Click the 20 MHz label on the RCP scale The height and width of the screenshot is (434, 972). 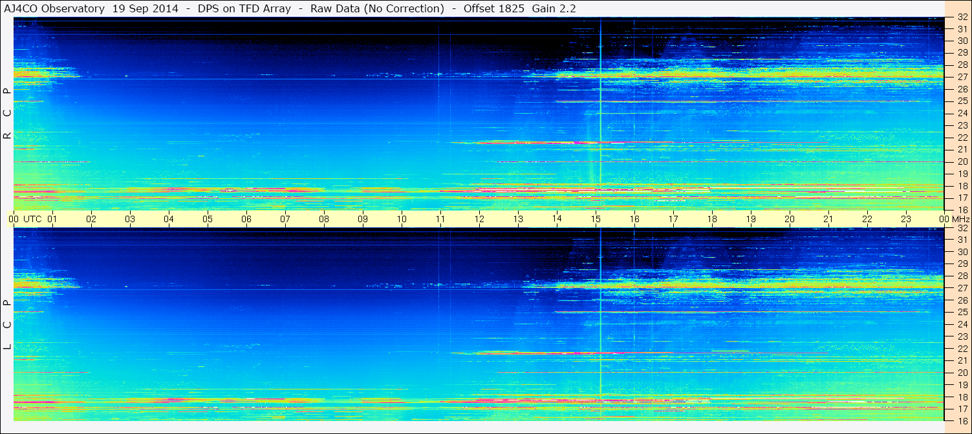tap(962, 161)
